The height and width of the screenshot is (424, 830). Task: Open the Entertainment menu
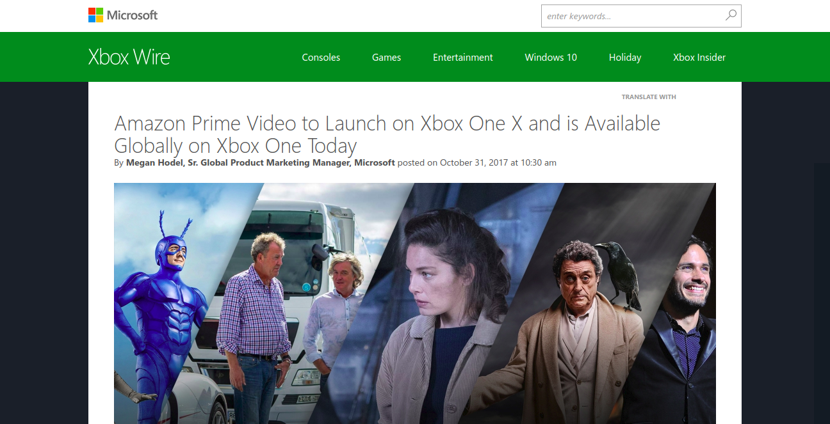[x=462, y=57]
